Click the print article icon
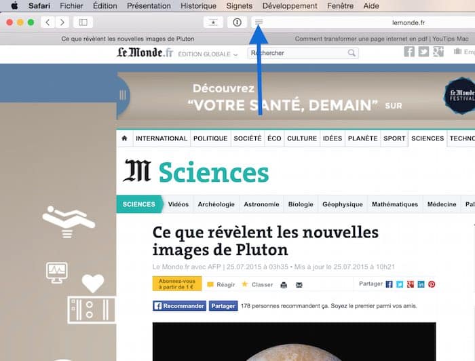The width and height of the screenshot is (475, 361). click(x=284, y=285)
